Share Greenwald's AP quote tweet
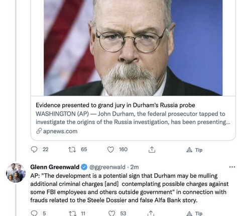 [151, 213]
